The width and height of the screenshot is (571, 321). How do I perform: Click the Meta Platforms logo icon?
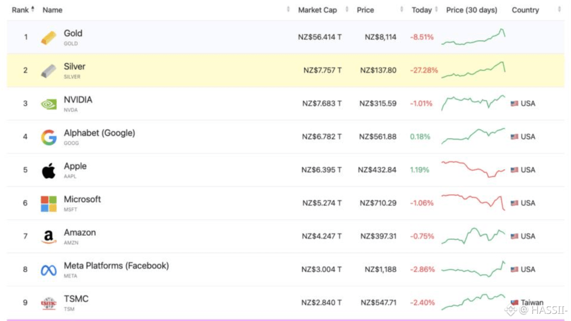(x=49, y=270)
